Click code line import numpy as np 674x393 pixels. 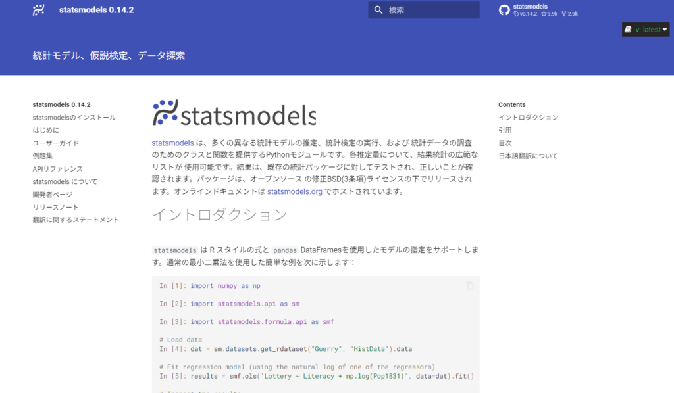point(210,286)
